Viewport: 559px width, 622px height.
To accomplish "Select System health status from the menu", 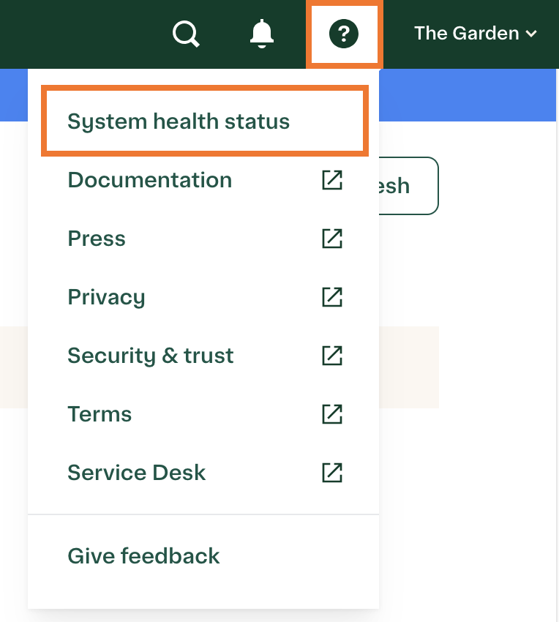I will [179, 121].
